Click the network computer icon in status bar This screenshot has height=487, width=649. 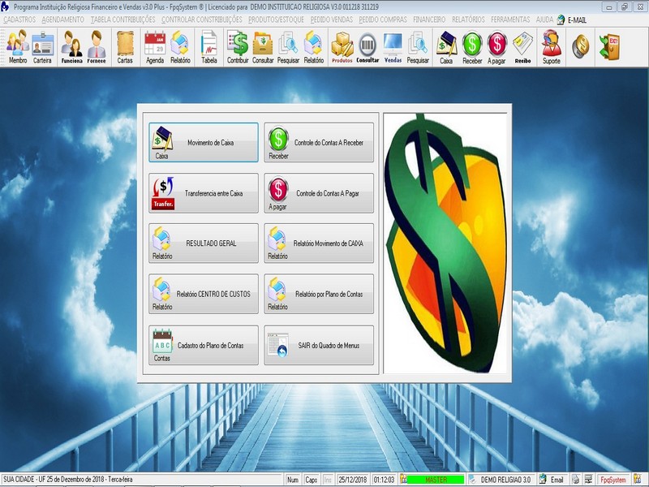[x=588, y=480]
